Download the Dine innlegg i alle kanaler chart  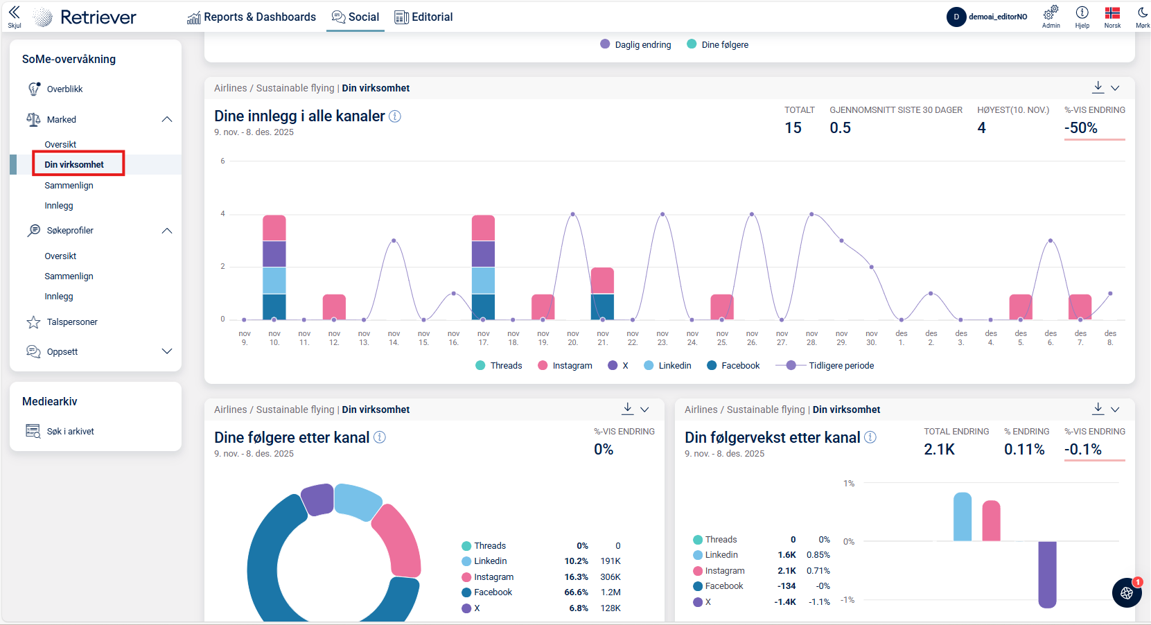pyautogui.click(x=1098, y=87)
